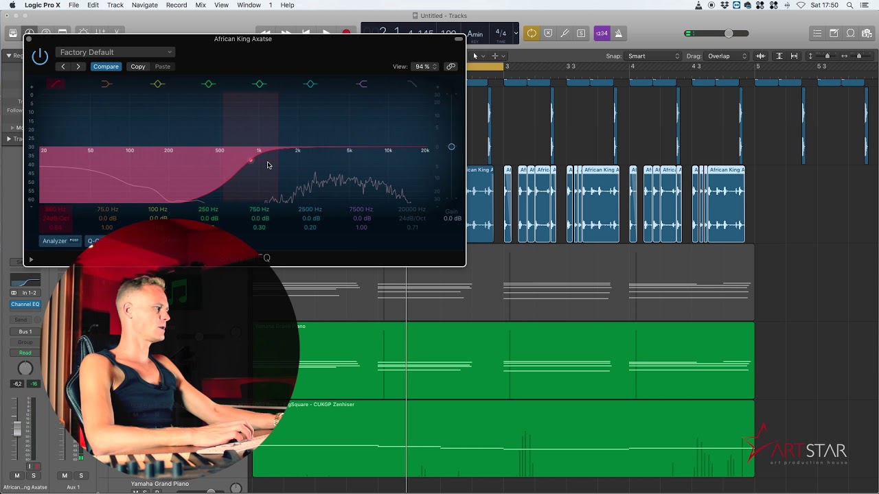Click the Copy button in Channel EQ
The width and height of the screenshot is (879, 494).
click(138, 67)
